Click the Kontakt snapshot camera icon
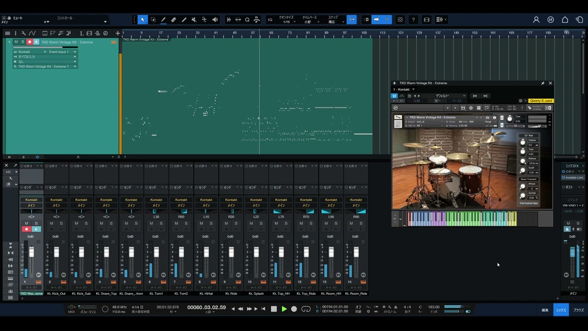Viewport: 588px width, 331px height. tap(487, 118)
